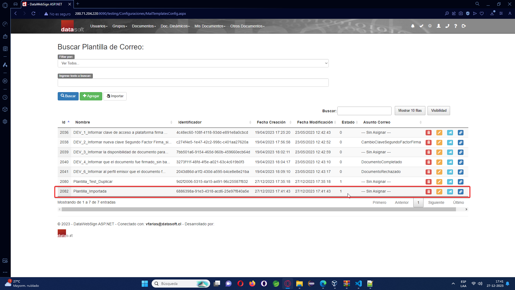Click horizontal scrollbar under table
Viewport: 515px width, 290px height.
259,209
